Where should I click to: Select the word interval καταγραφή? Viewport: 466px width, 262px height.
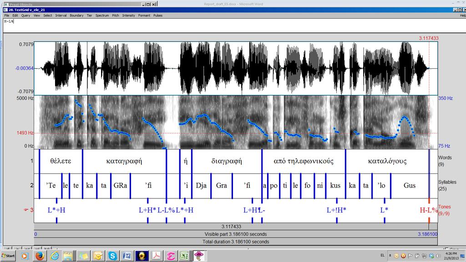point(124,161)
